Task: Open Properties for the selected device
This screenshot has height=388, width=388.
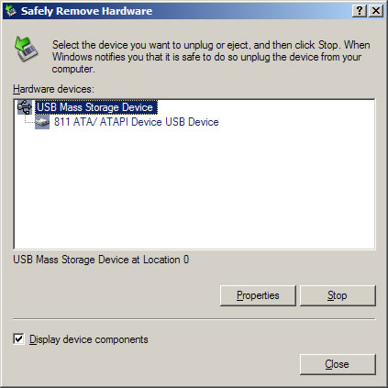Action: (258, 295)
